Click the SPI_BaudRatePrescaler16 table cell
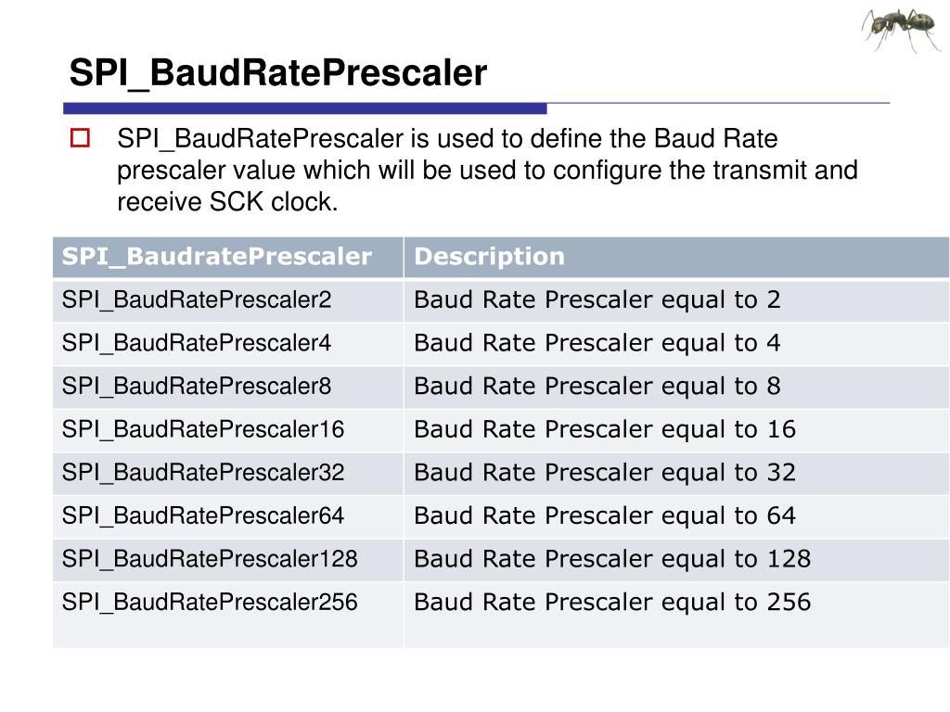 pyautogui.click(x=228, y=430)
